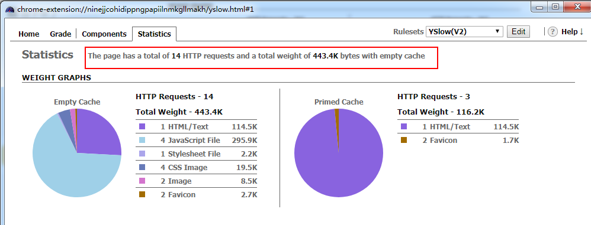Click the '4 CSS Image' row label
This screenshot has width=591, height=225.
coord(184,168)
